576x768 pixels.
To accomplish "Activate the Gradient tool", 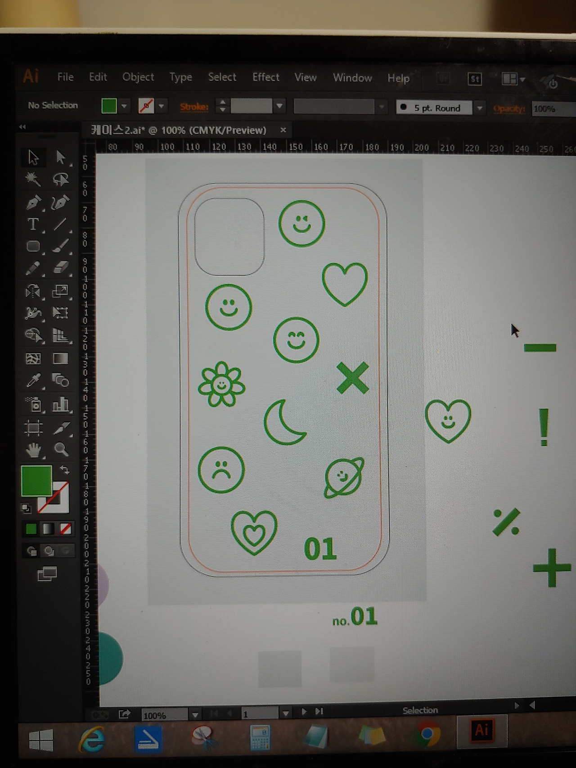I will point(61,358).
